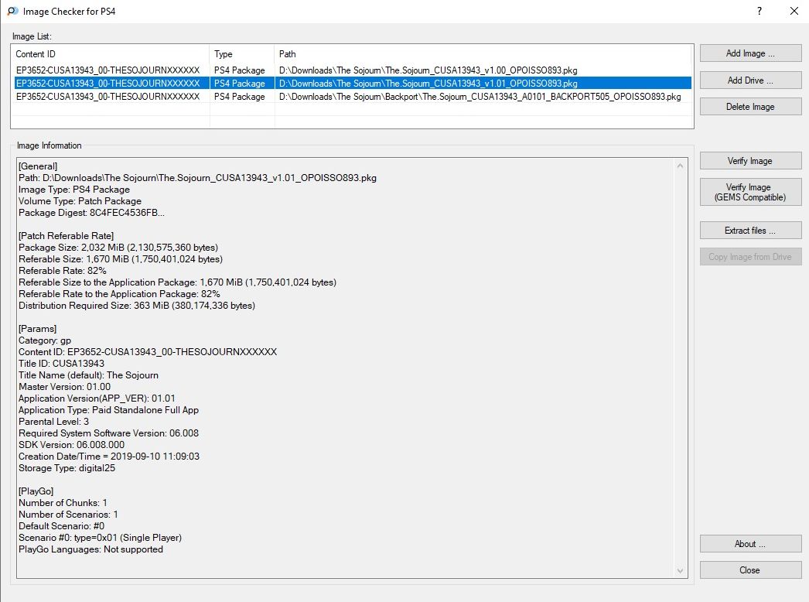Viewport: 809px width, 602px height.
Task: Click the Path column header
Action: pos(483,54)
